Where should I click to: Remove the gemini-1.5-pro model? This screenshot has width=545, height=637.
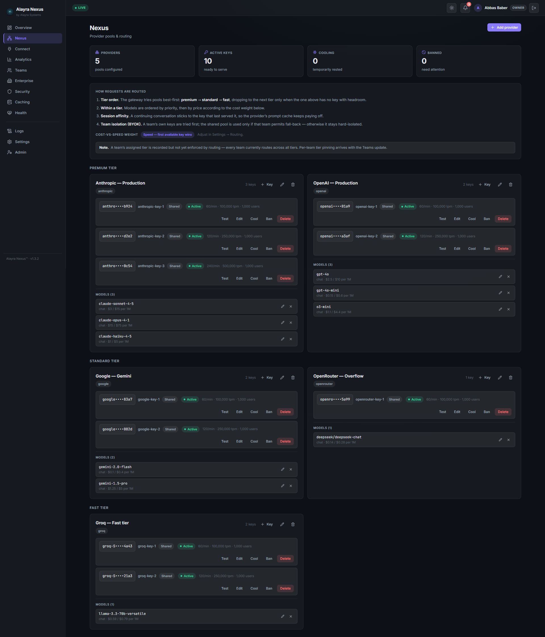[290, 486]
